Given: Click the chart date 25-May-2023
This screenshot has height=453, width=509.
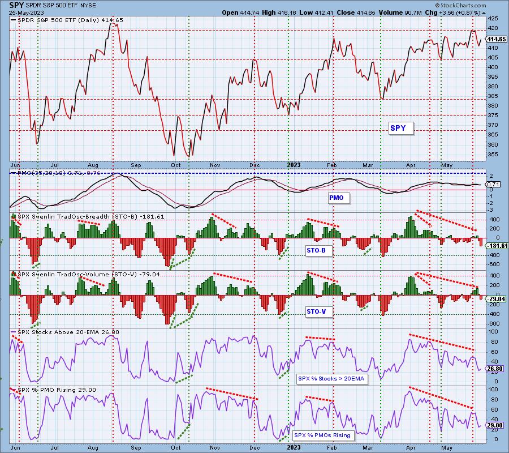Looking at the screenshot, I should [25, 13].
